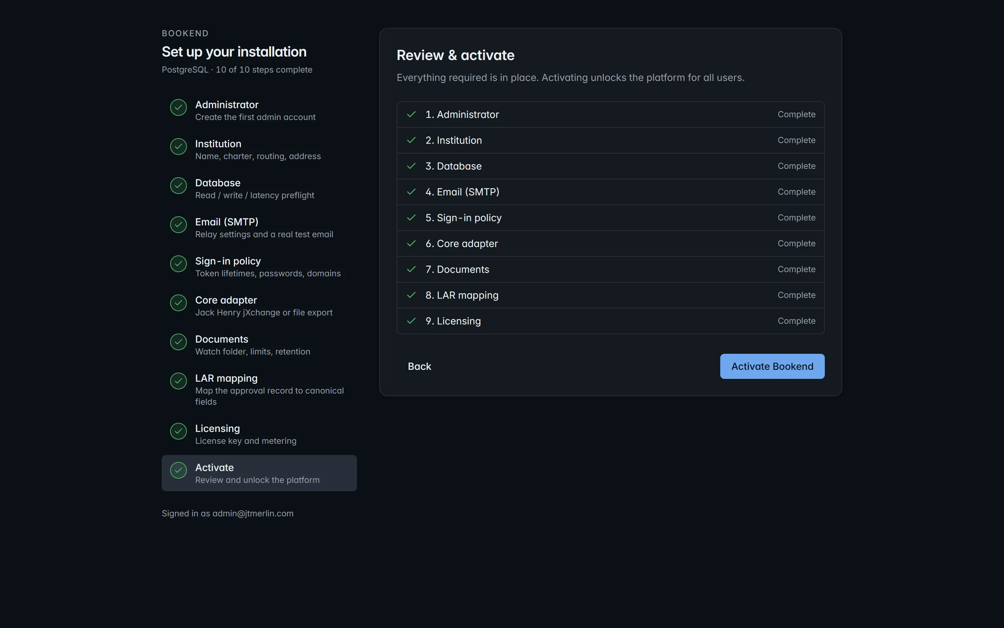Click the '9. Licensing' review row label
Image resolution: width=1004 pixels, height=628 pixels.
pos(453,321)
